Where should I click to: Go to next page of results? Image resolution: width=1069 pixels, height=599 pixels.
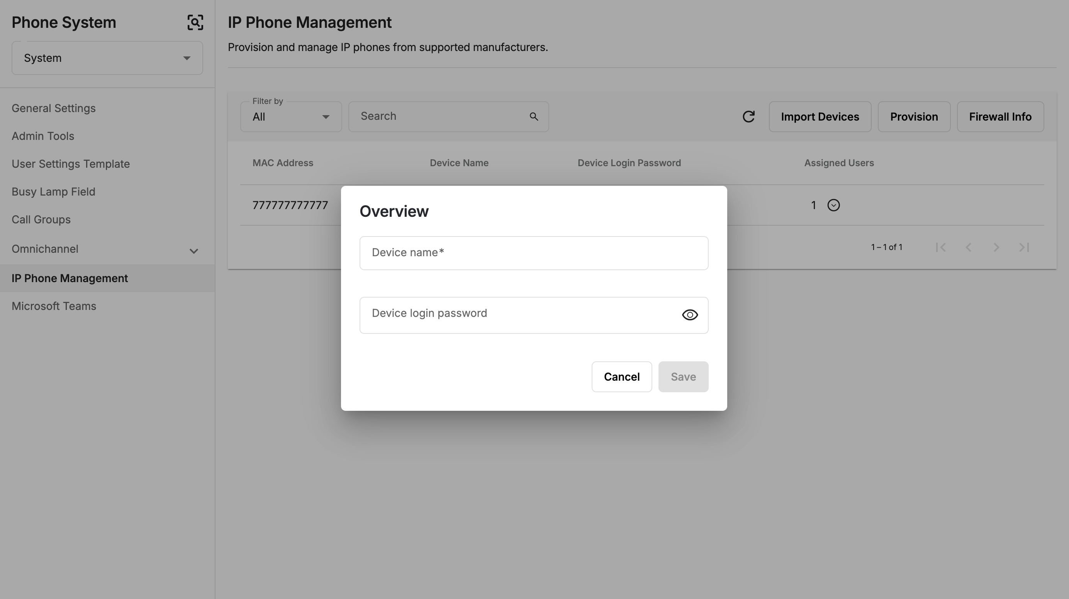[996, 248]
